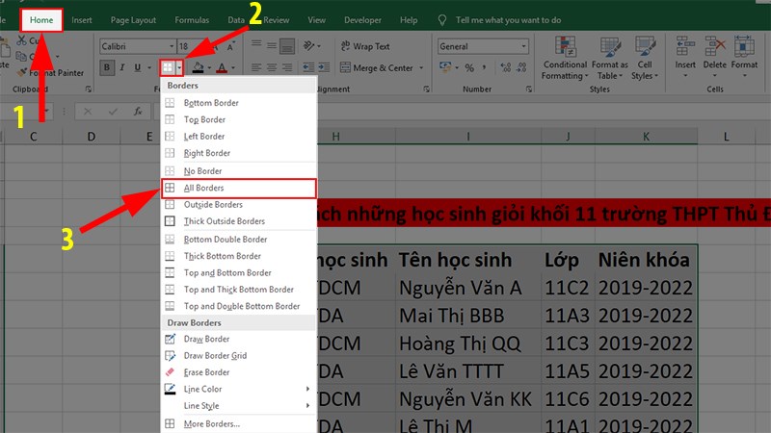Open Conditional Formatting menu
The image size is (771, 433).
click(x=565, y=58)
